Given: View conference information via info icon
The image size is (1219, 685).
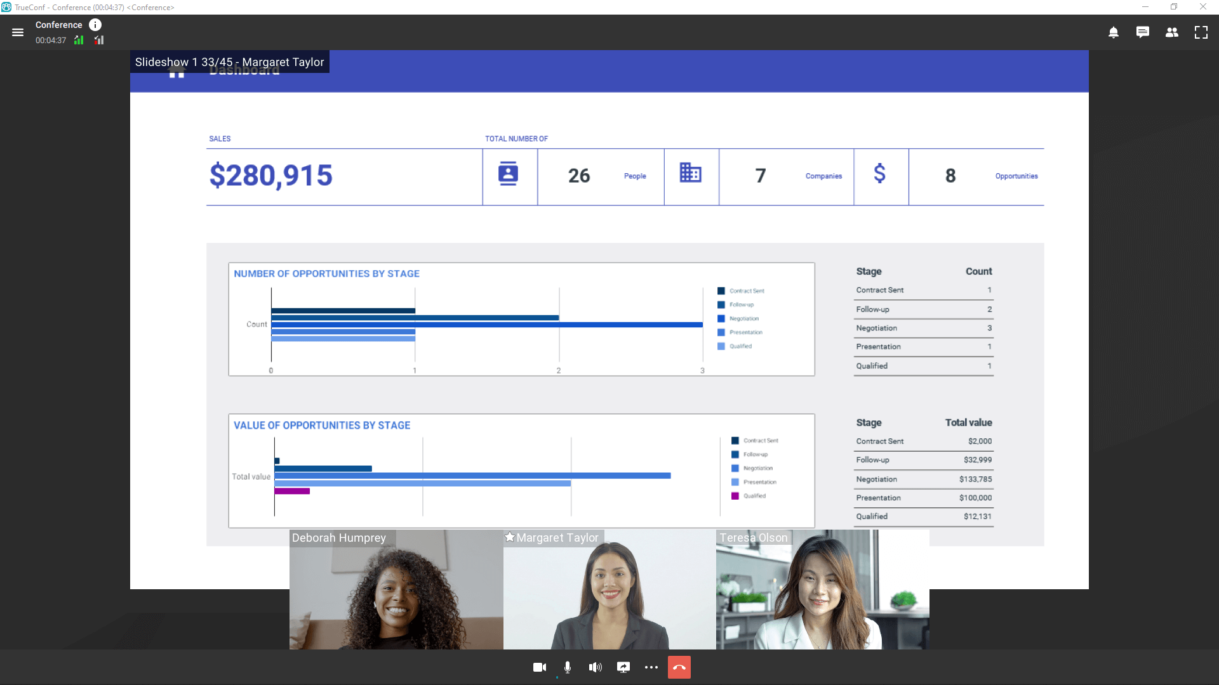Looking at the screenshot, I should (96, 25).
